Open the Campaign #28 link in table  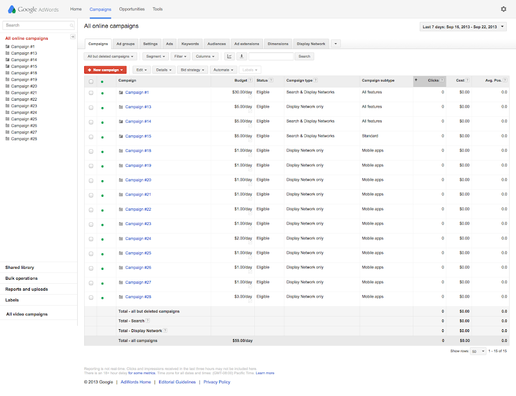tap(138, 297)
